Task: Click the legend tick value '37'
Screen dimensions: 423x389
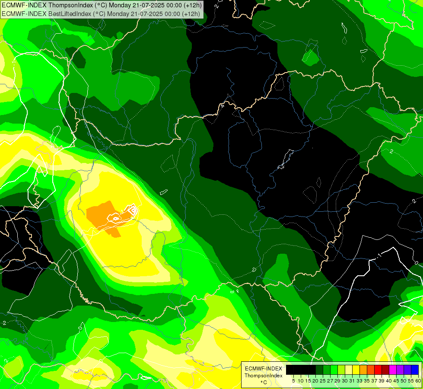Action: click(x=375, y=381)
